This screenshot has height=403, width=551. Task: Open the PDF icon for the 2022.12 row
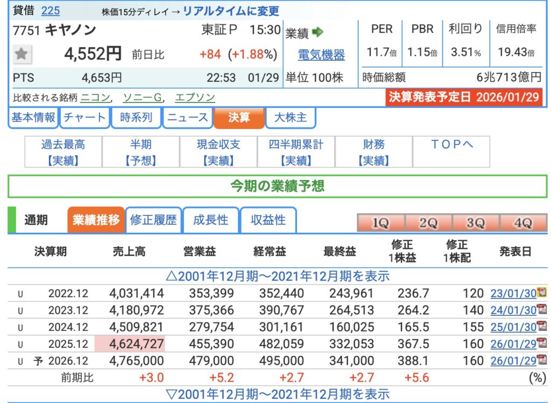[x=542, y=293]
